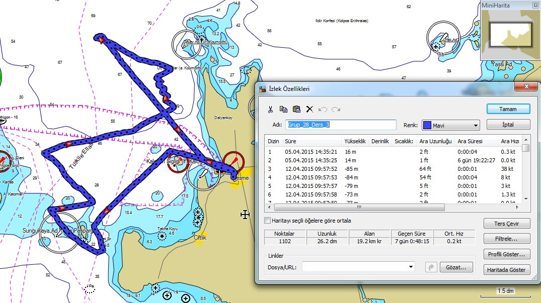The width and height of the screenshot is (541, 303).
Task: Select the row '05.04.2015 14:35:21'
Action: (394, 152)
